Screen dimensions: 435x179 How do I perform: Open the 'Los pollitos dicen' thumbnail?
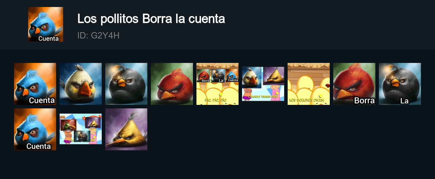[309, 84]
